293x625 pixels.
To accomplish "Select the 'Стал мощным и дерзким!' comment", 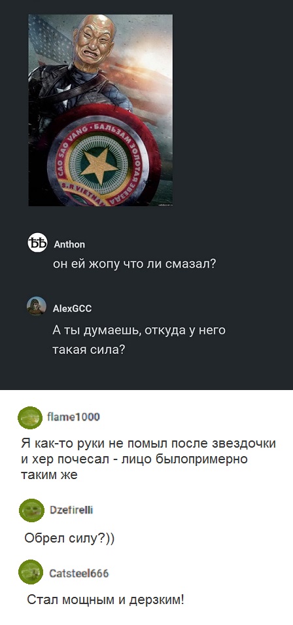I will tap(106, 600).
